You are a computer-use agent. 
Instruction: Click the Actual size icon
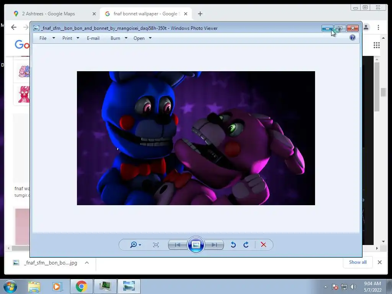click(x=156, y=245)
